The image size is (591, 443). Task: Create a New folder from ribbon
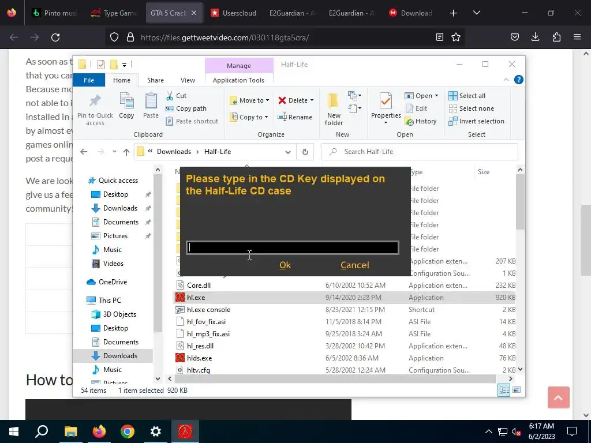click(334, 109)
